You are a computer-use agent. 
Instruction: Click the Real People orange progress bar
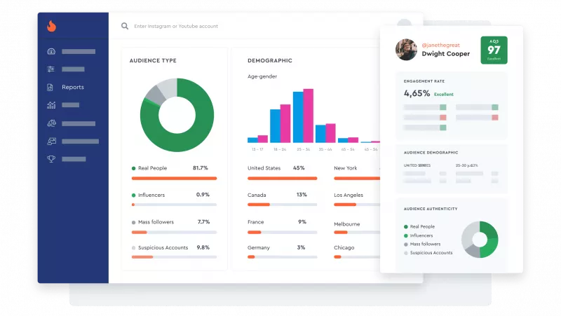pyautogui.click(x=174, y=178)
